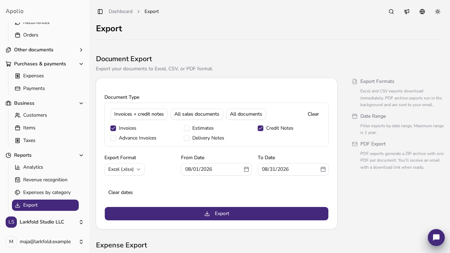
Task: Open calendar picker in To Date field
Action: [x=323, y=169]
